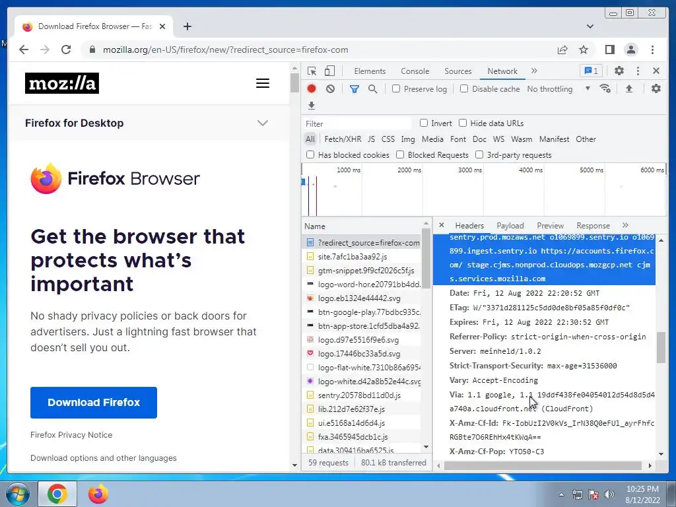Click the headers pane horizontal scrollbar
Viewport: 676px width, 507px height.
pos(543,465)
